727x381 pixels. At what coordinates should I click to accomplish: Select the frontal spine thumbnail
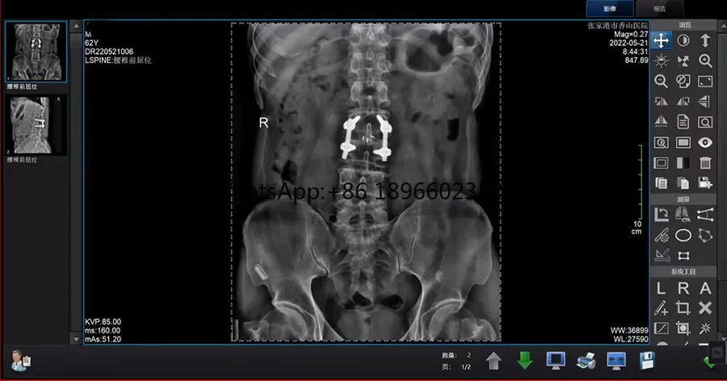pyautogui.click(x=36, y=52)
